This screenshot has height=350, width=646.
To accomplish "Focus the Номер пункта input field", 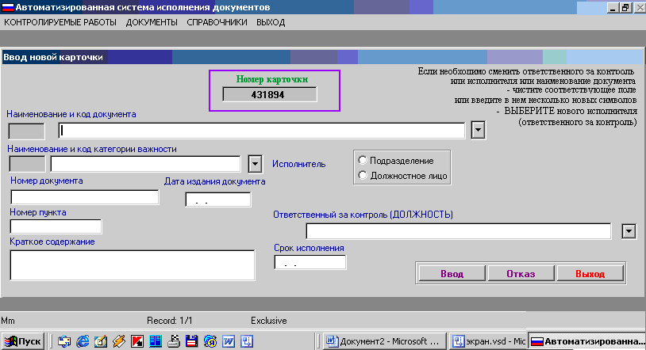I will [56, 226].
